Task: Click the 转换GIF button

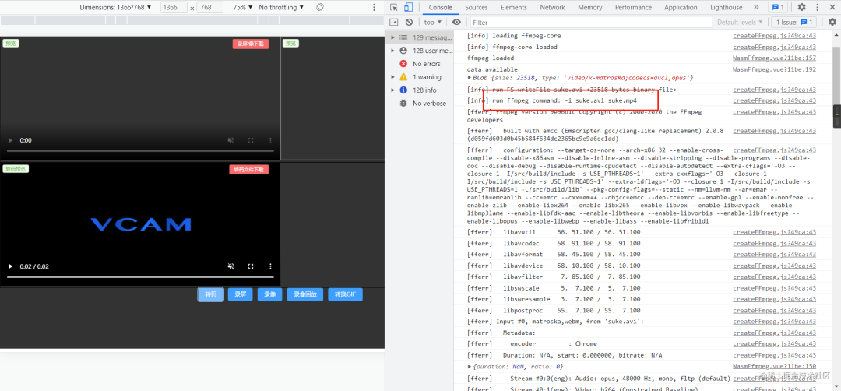Action: pyautogui.click(x=346, y=294)
